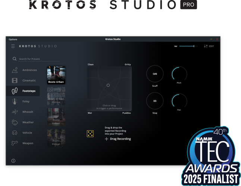Open the Footsteps category label
This screenshot has width=241, height=186.
click(x=29, y=91)
